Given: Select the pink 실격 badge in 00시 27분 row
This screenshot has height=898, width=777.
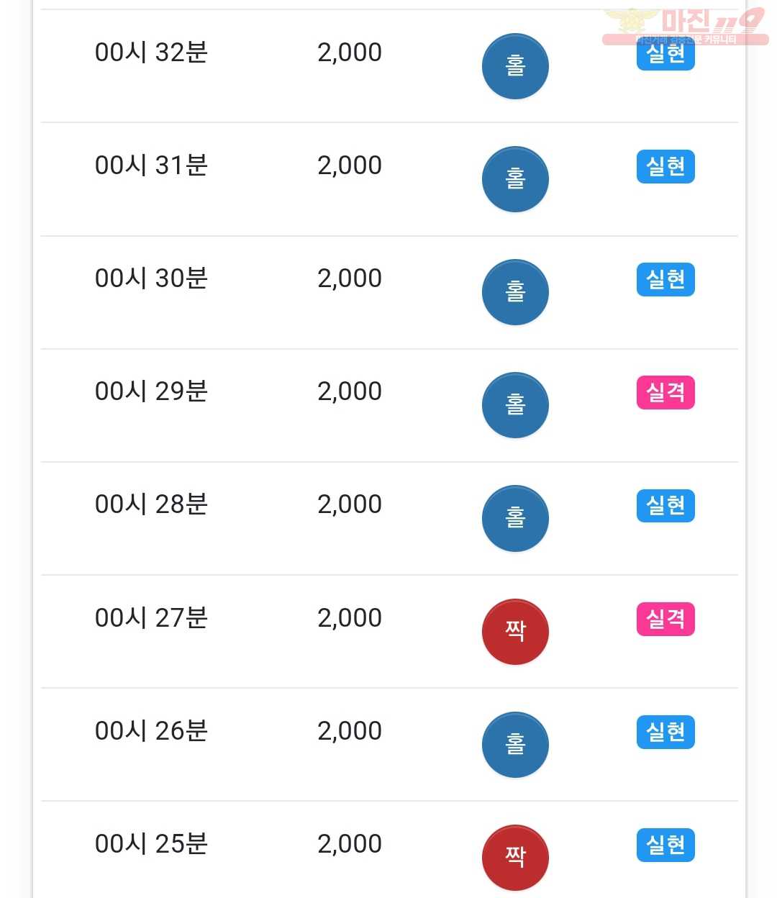Looking at the screenshot, I should click(665, 619).
